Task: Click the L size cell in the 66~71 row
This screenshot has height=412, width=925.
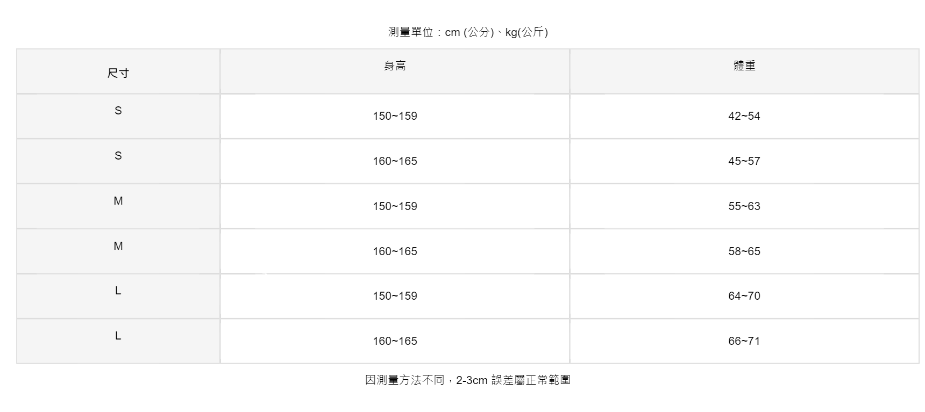Action: click(x=118, y=336)
